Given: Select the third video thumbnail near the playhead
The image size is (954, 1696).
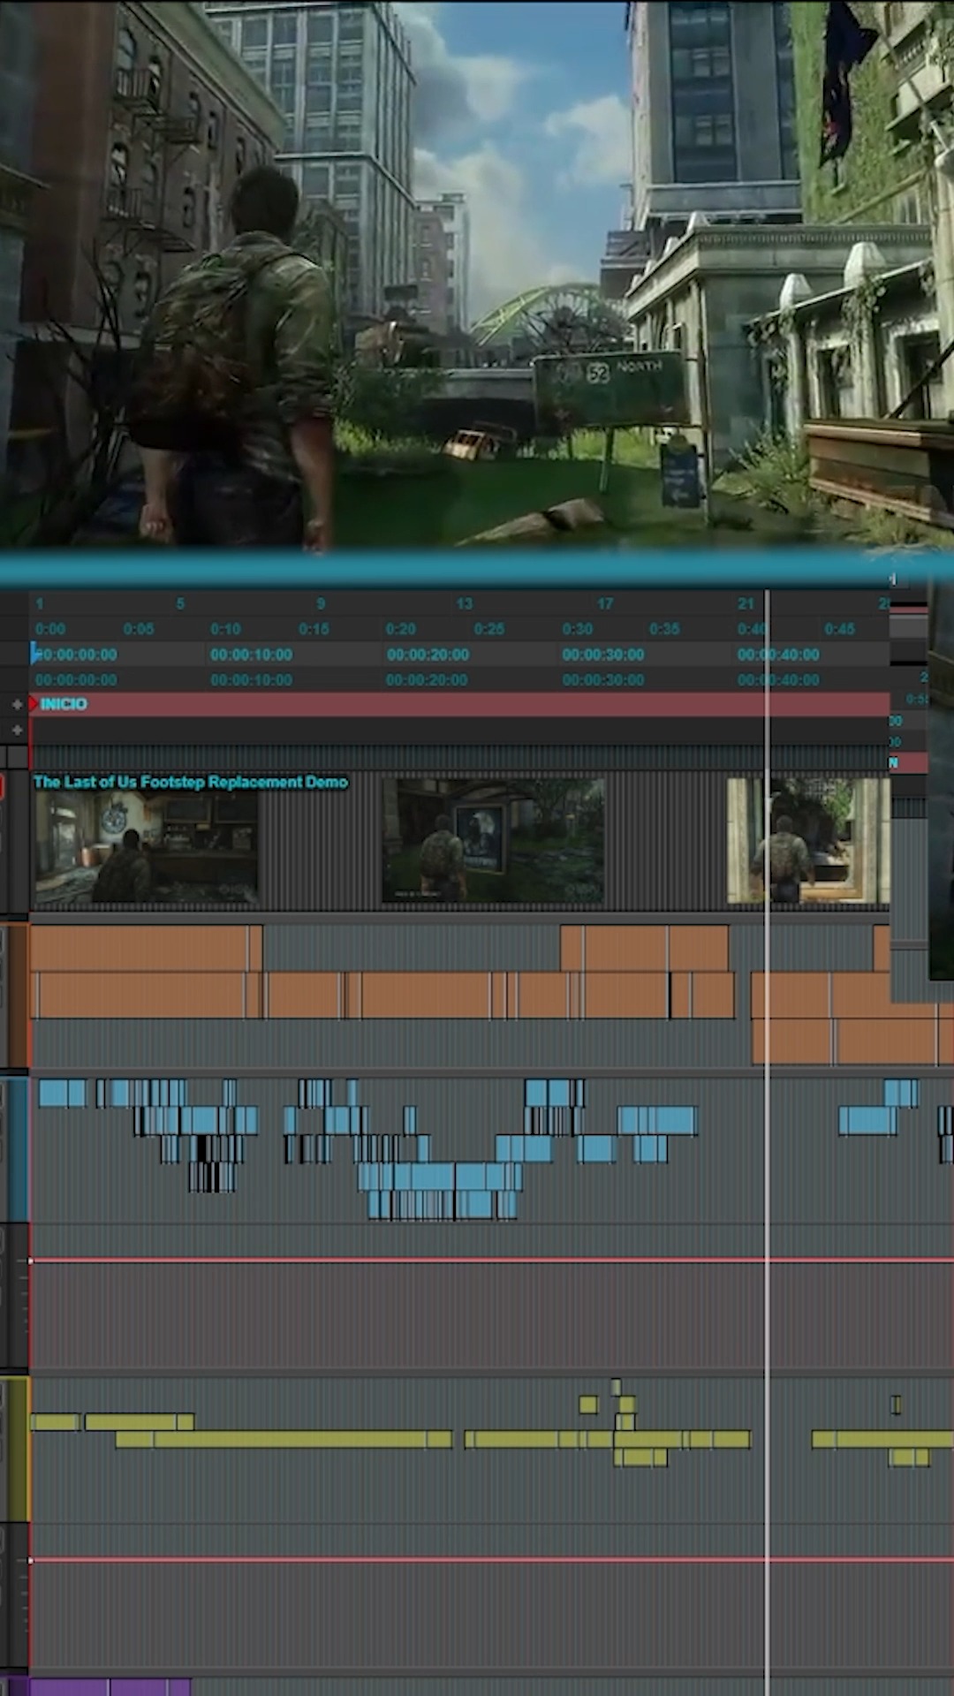Looking at the screenshot, I should click(807, 841).
